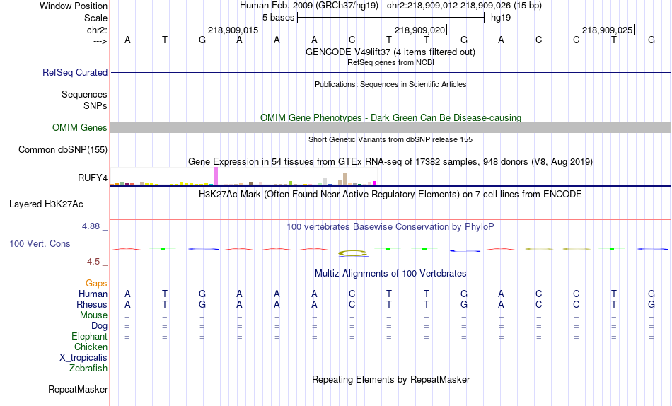Screen dimensions: 672x406
Task: Open GENCODE V49lift37 track title
Action: click(x=390, y=52)
